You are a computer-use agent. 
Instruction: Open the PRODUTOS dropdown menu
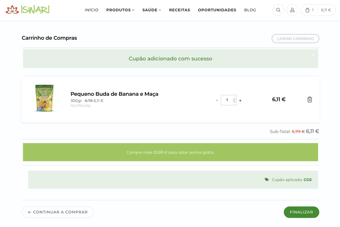click(x=120, y=10)
